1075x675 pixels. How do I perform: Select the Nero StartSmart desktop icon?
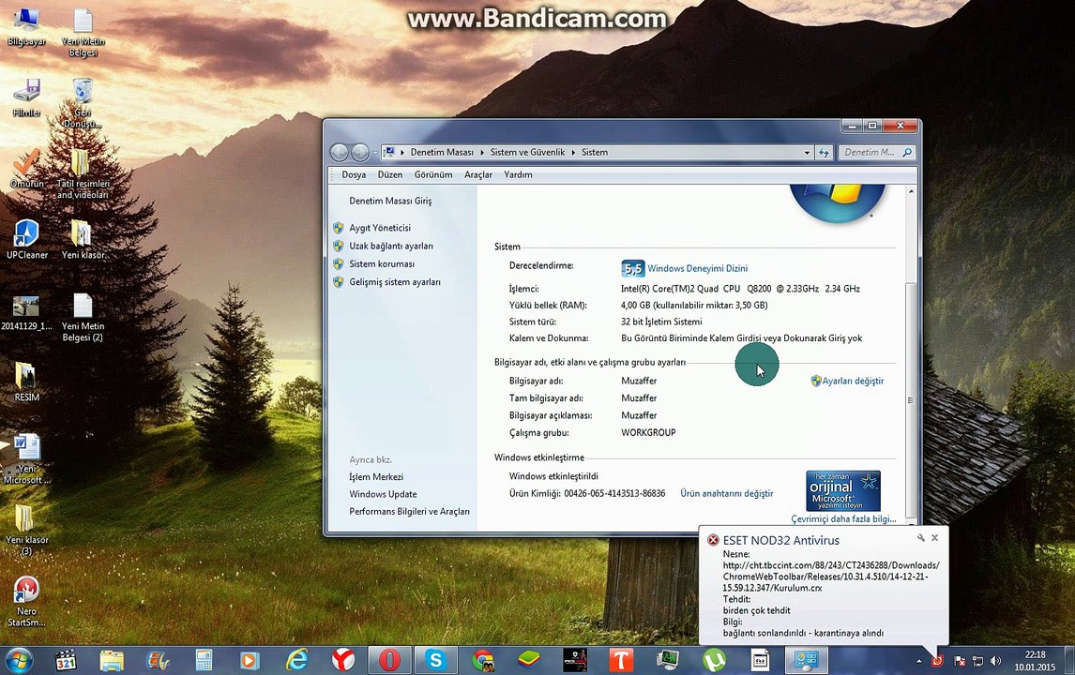click(27, 602)
